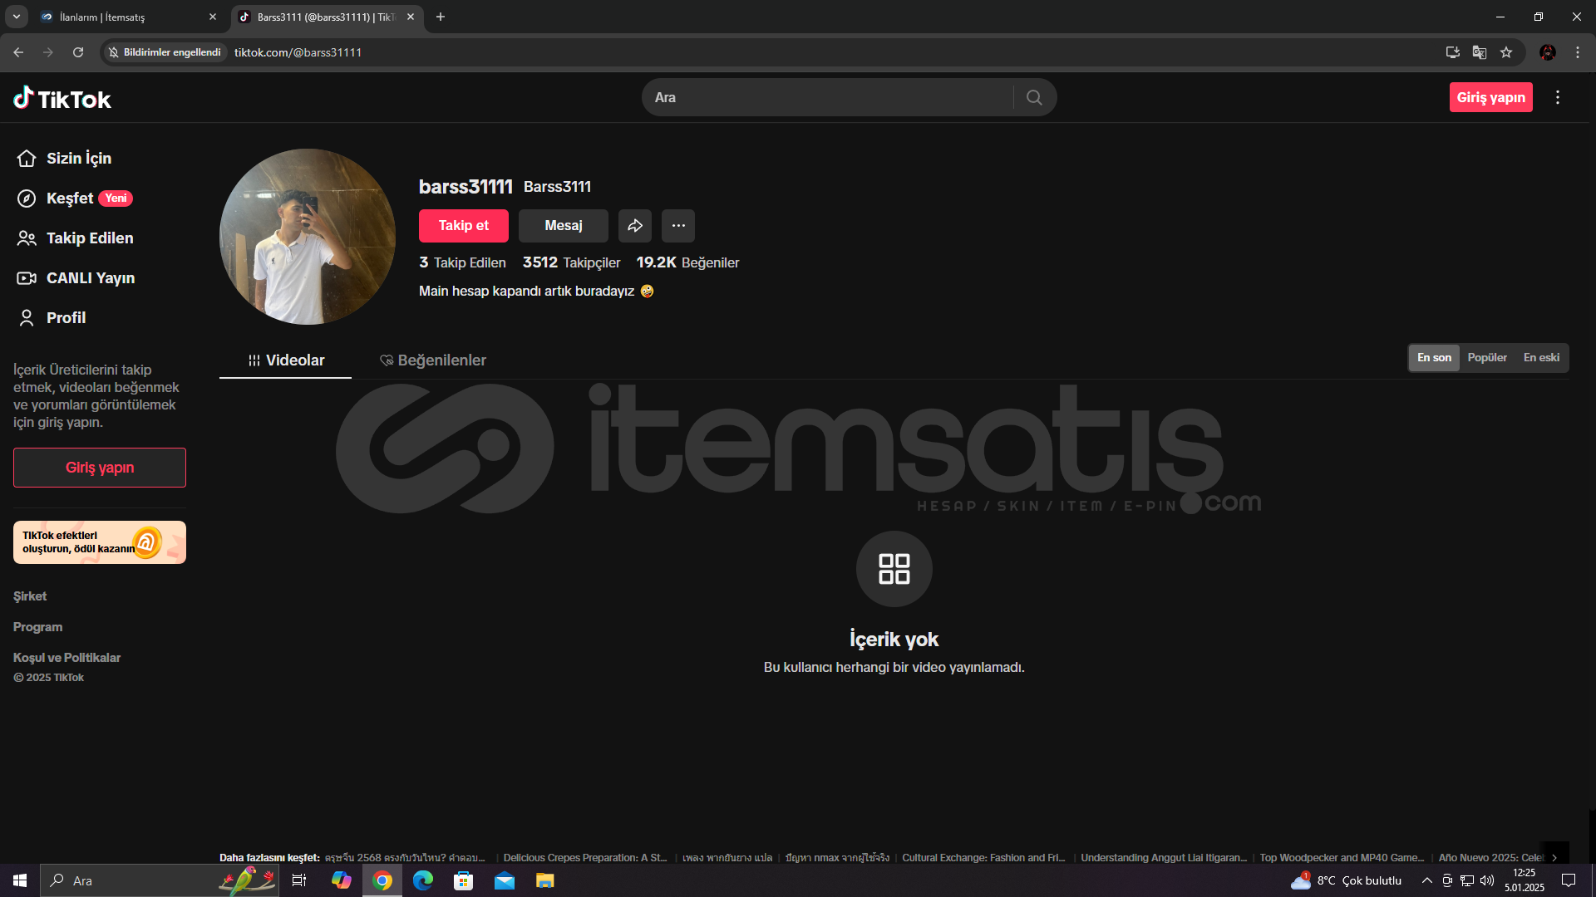Open Copilot from taskbar
The width and height of the screenshot is (1596, 897).
pos(341,880)
